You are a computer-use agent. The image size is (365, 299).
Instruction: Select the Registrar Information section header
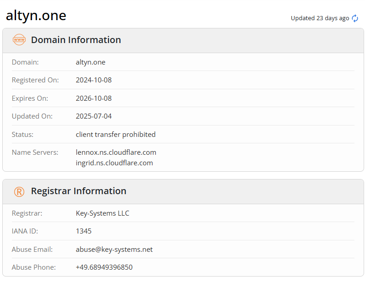pyautogui.click(x=78, y=191)
